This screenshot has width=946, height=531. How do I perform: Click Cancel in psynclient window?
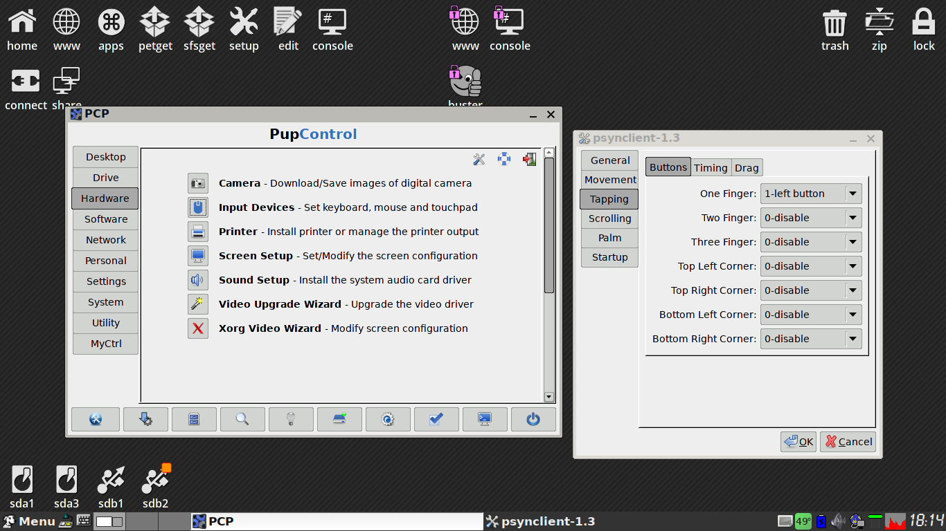(848, 442)
